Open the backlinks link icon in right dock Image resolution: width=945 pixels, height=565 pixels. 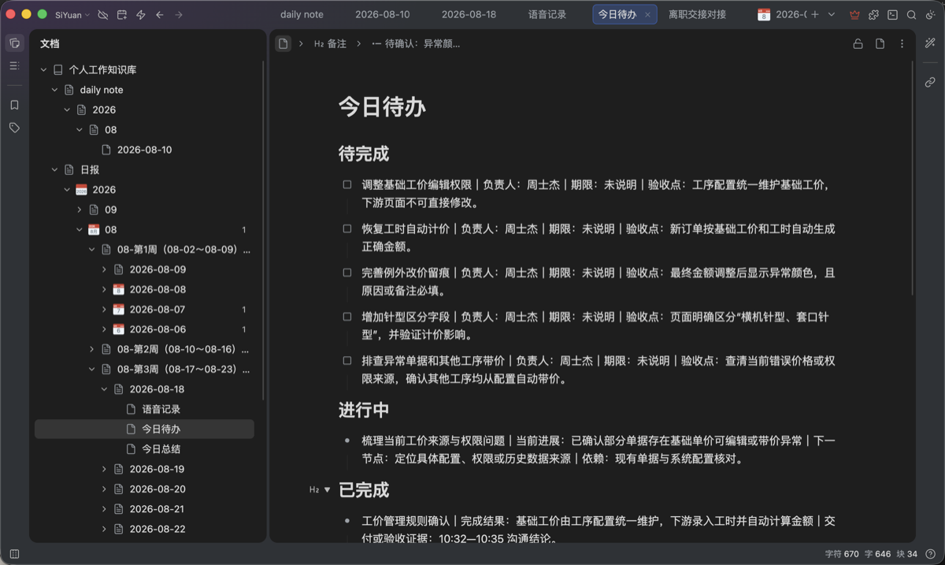[x=930, y=82]
